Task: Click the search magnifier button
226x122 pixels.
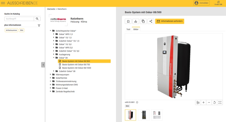Action: click(x=37, y=19)
